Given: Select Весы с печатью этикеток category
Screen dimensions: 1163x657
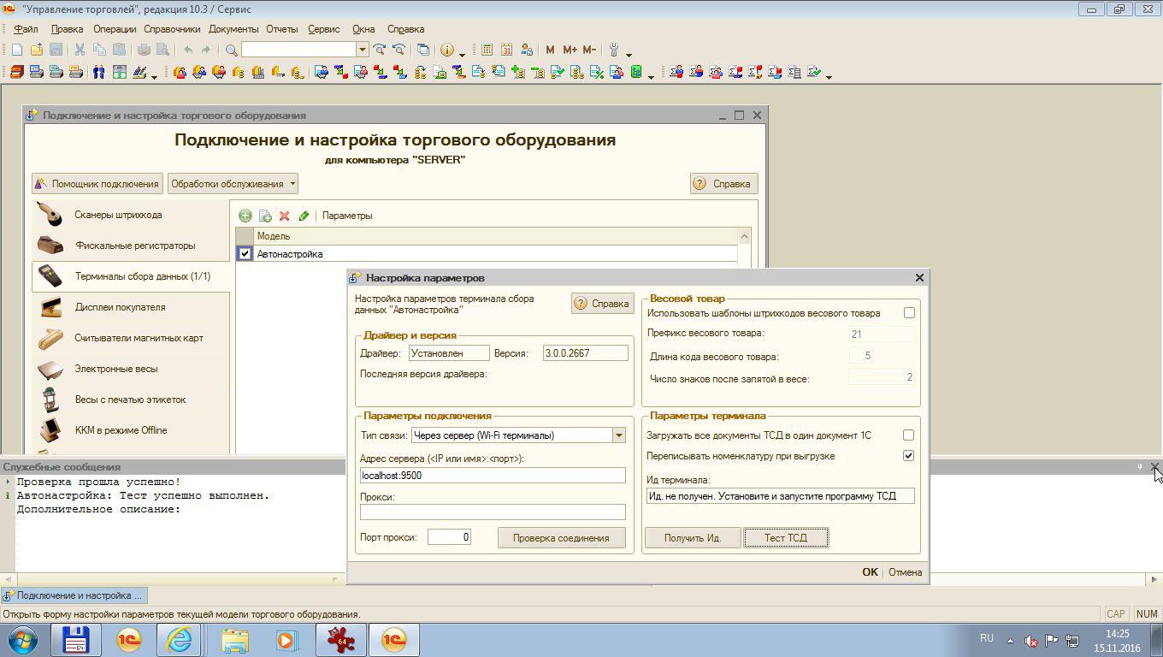Looking at the screenshot, I should 131,400.
